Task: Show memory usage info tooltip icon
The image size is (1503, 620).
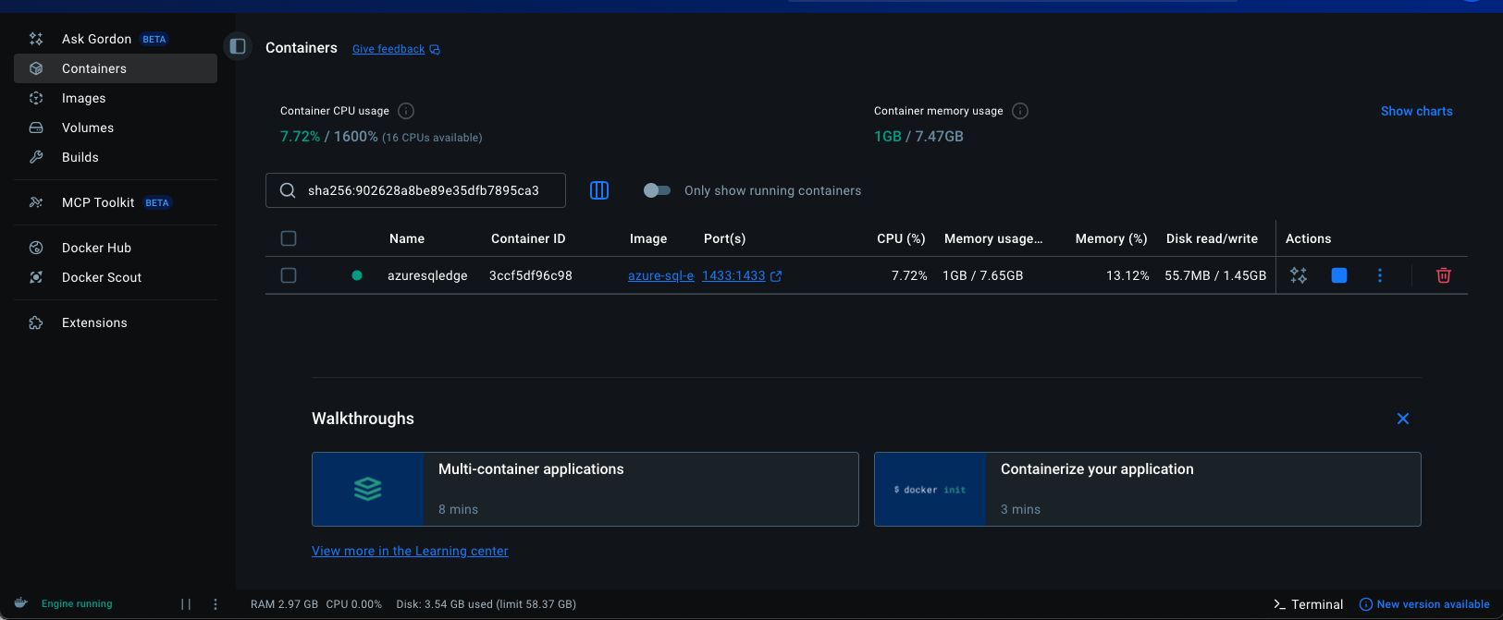Action: (x=1020, y=111)
